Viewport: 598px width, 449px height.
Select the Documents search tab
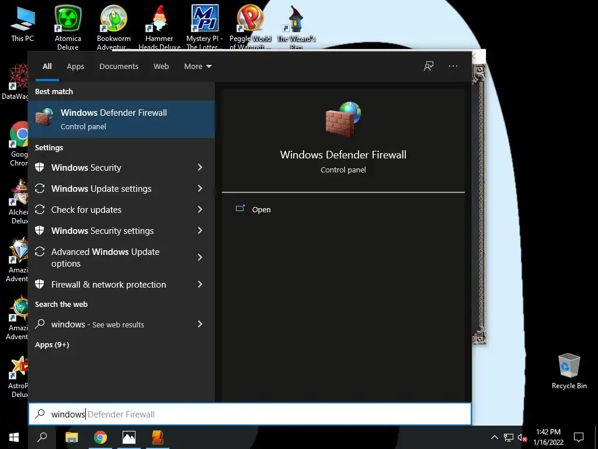(x=119, y=67)
